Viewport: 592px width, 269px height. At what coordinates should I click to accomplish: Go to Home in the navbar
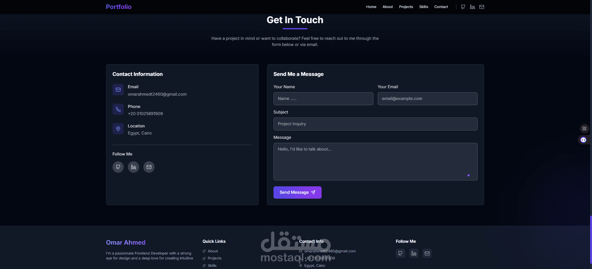[x=371, y=7]
